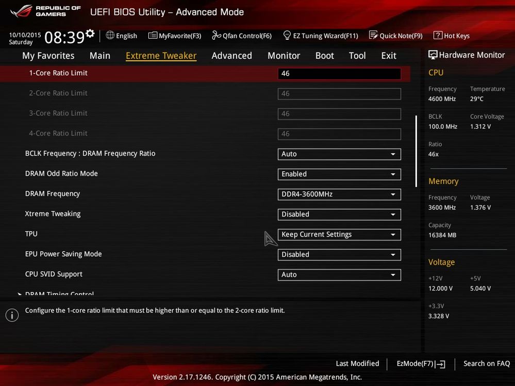Screen dimensions: 515x386
Task: Click the 1-Core Ratio Limit input field
Action: coord(339,74)
